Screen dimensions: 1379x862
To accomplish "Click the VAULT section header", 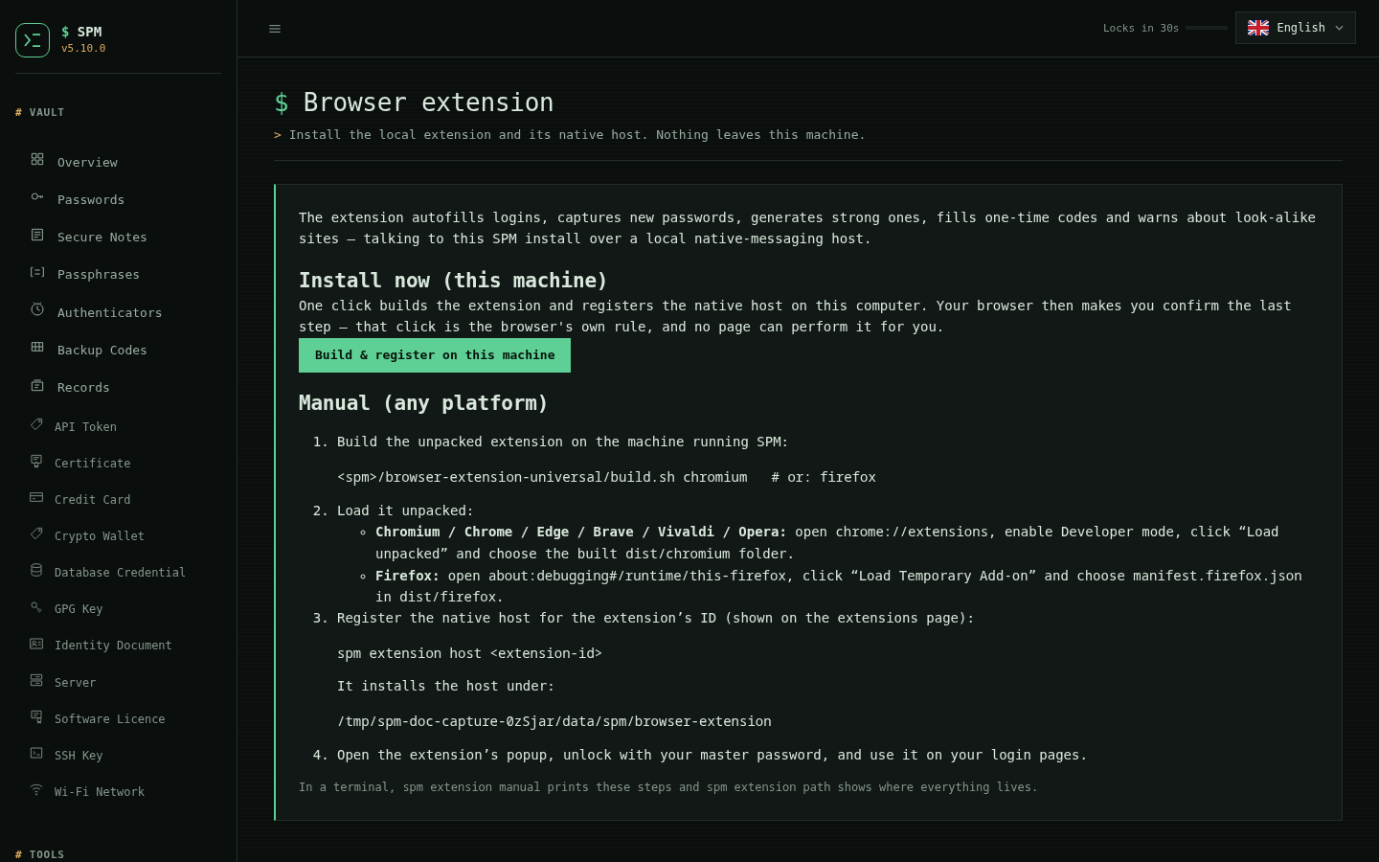I will point(40,112).
